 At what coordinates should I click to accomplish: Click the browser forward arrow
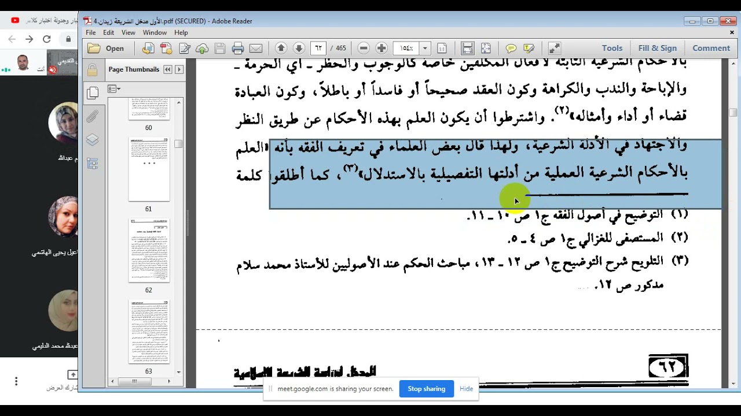pyautogui.click(x=30, y=39)
